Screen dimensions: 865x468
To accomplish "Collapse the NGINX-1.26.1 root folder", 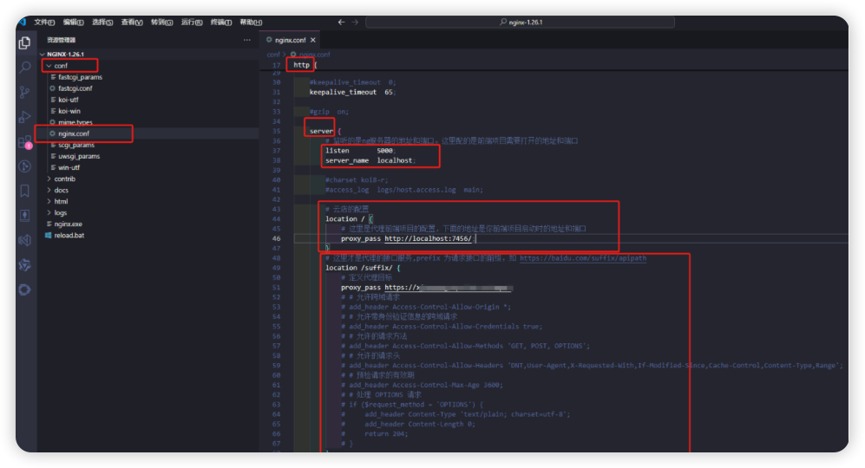I will [148, 54].
